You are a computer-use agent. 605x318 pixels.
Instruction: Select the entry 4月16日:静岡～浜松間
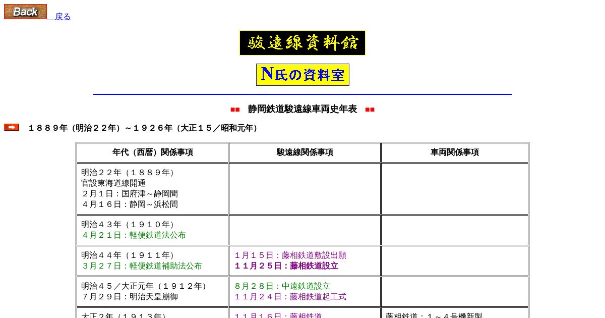pyautogui.click(x=130, y=204)
